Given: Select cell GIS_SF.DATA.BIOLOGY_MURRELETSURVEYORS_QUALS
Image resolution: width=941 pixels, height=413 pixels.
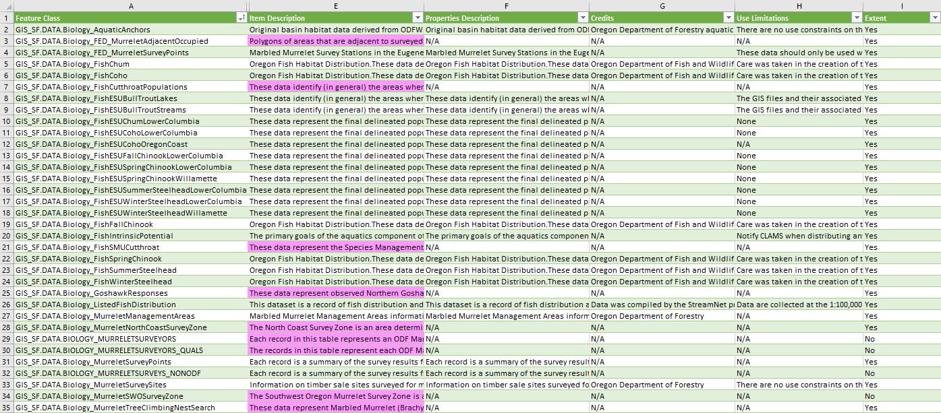Looking at the screenshot, I should click(130, 350).
